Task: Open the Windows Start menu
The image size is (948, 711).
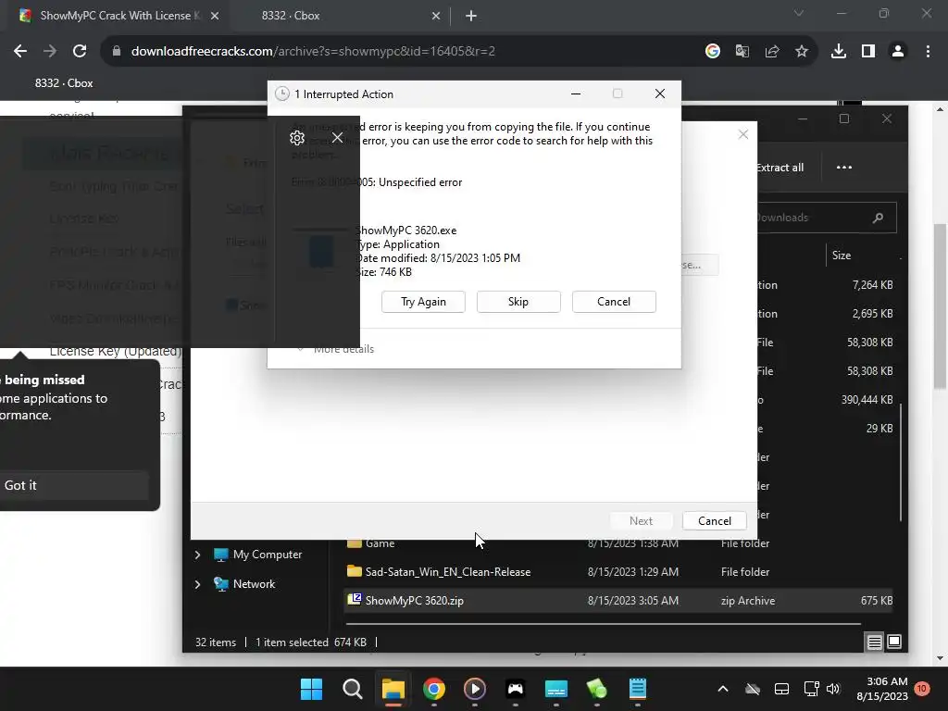Action: point(311,689)
